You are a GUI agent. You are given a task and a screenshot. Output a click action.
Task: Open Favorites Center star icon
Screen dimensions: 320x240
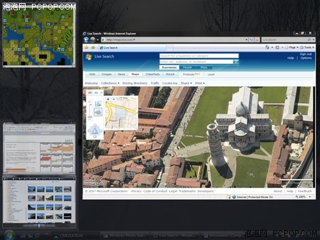point(86,47)
